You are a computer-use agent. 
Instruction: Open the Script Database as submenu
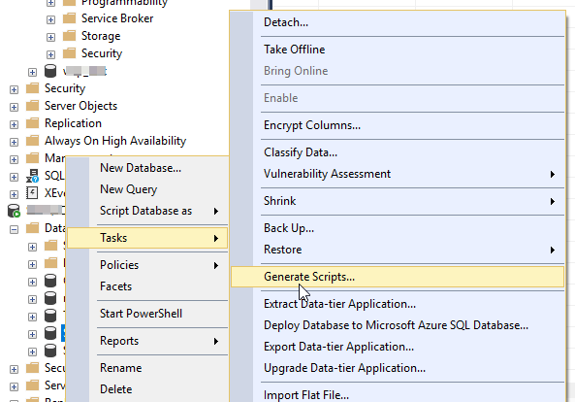tap(147, 211)
